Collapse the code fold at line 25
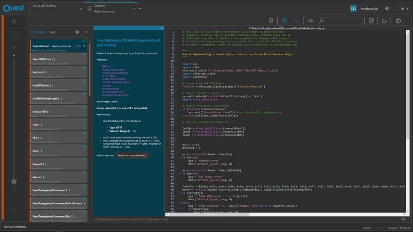 point(180,109)
